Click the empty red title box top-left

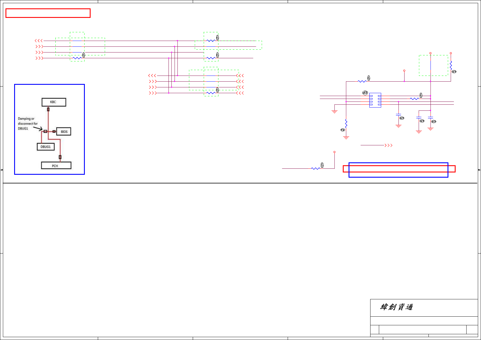click(48, 13)
